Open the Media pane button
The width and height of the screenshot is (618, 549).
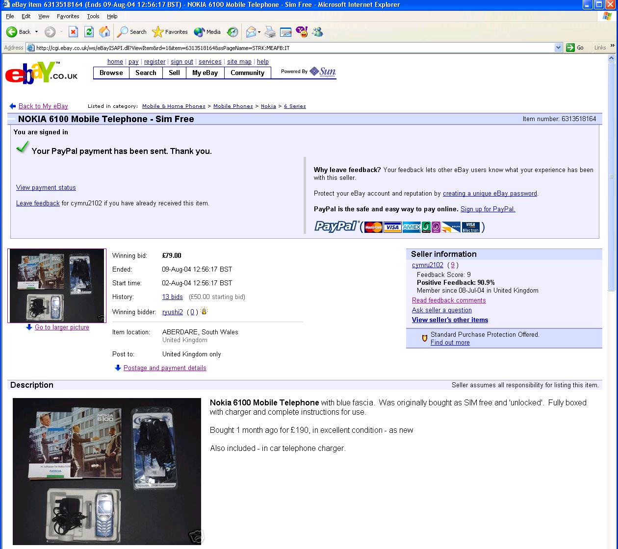[x=207, y=32]
